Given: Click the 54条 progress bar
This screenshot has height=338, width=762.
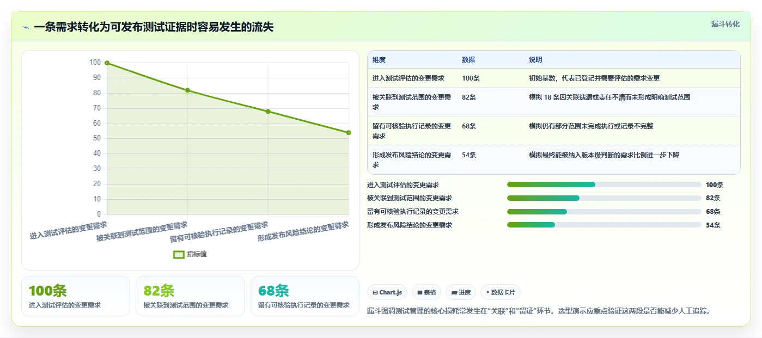Looking at the screenshot, I should click(x=604, y=225).
